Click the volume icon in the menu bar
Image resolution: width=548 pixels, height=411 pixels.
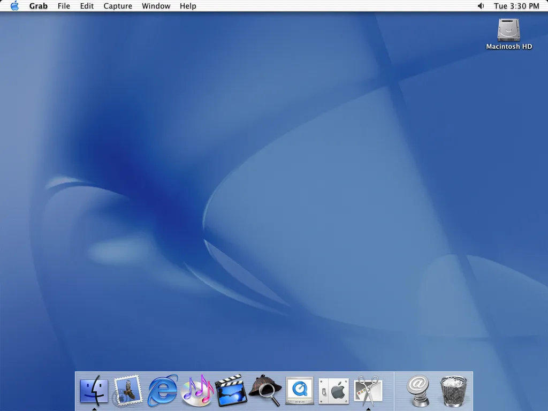[x=480, y=6]
